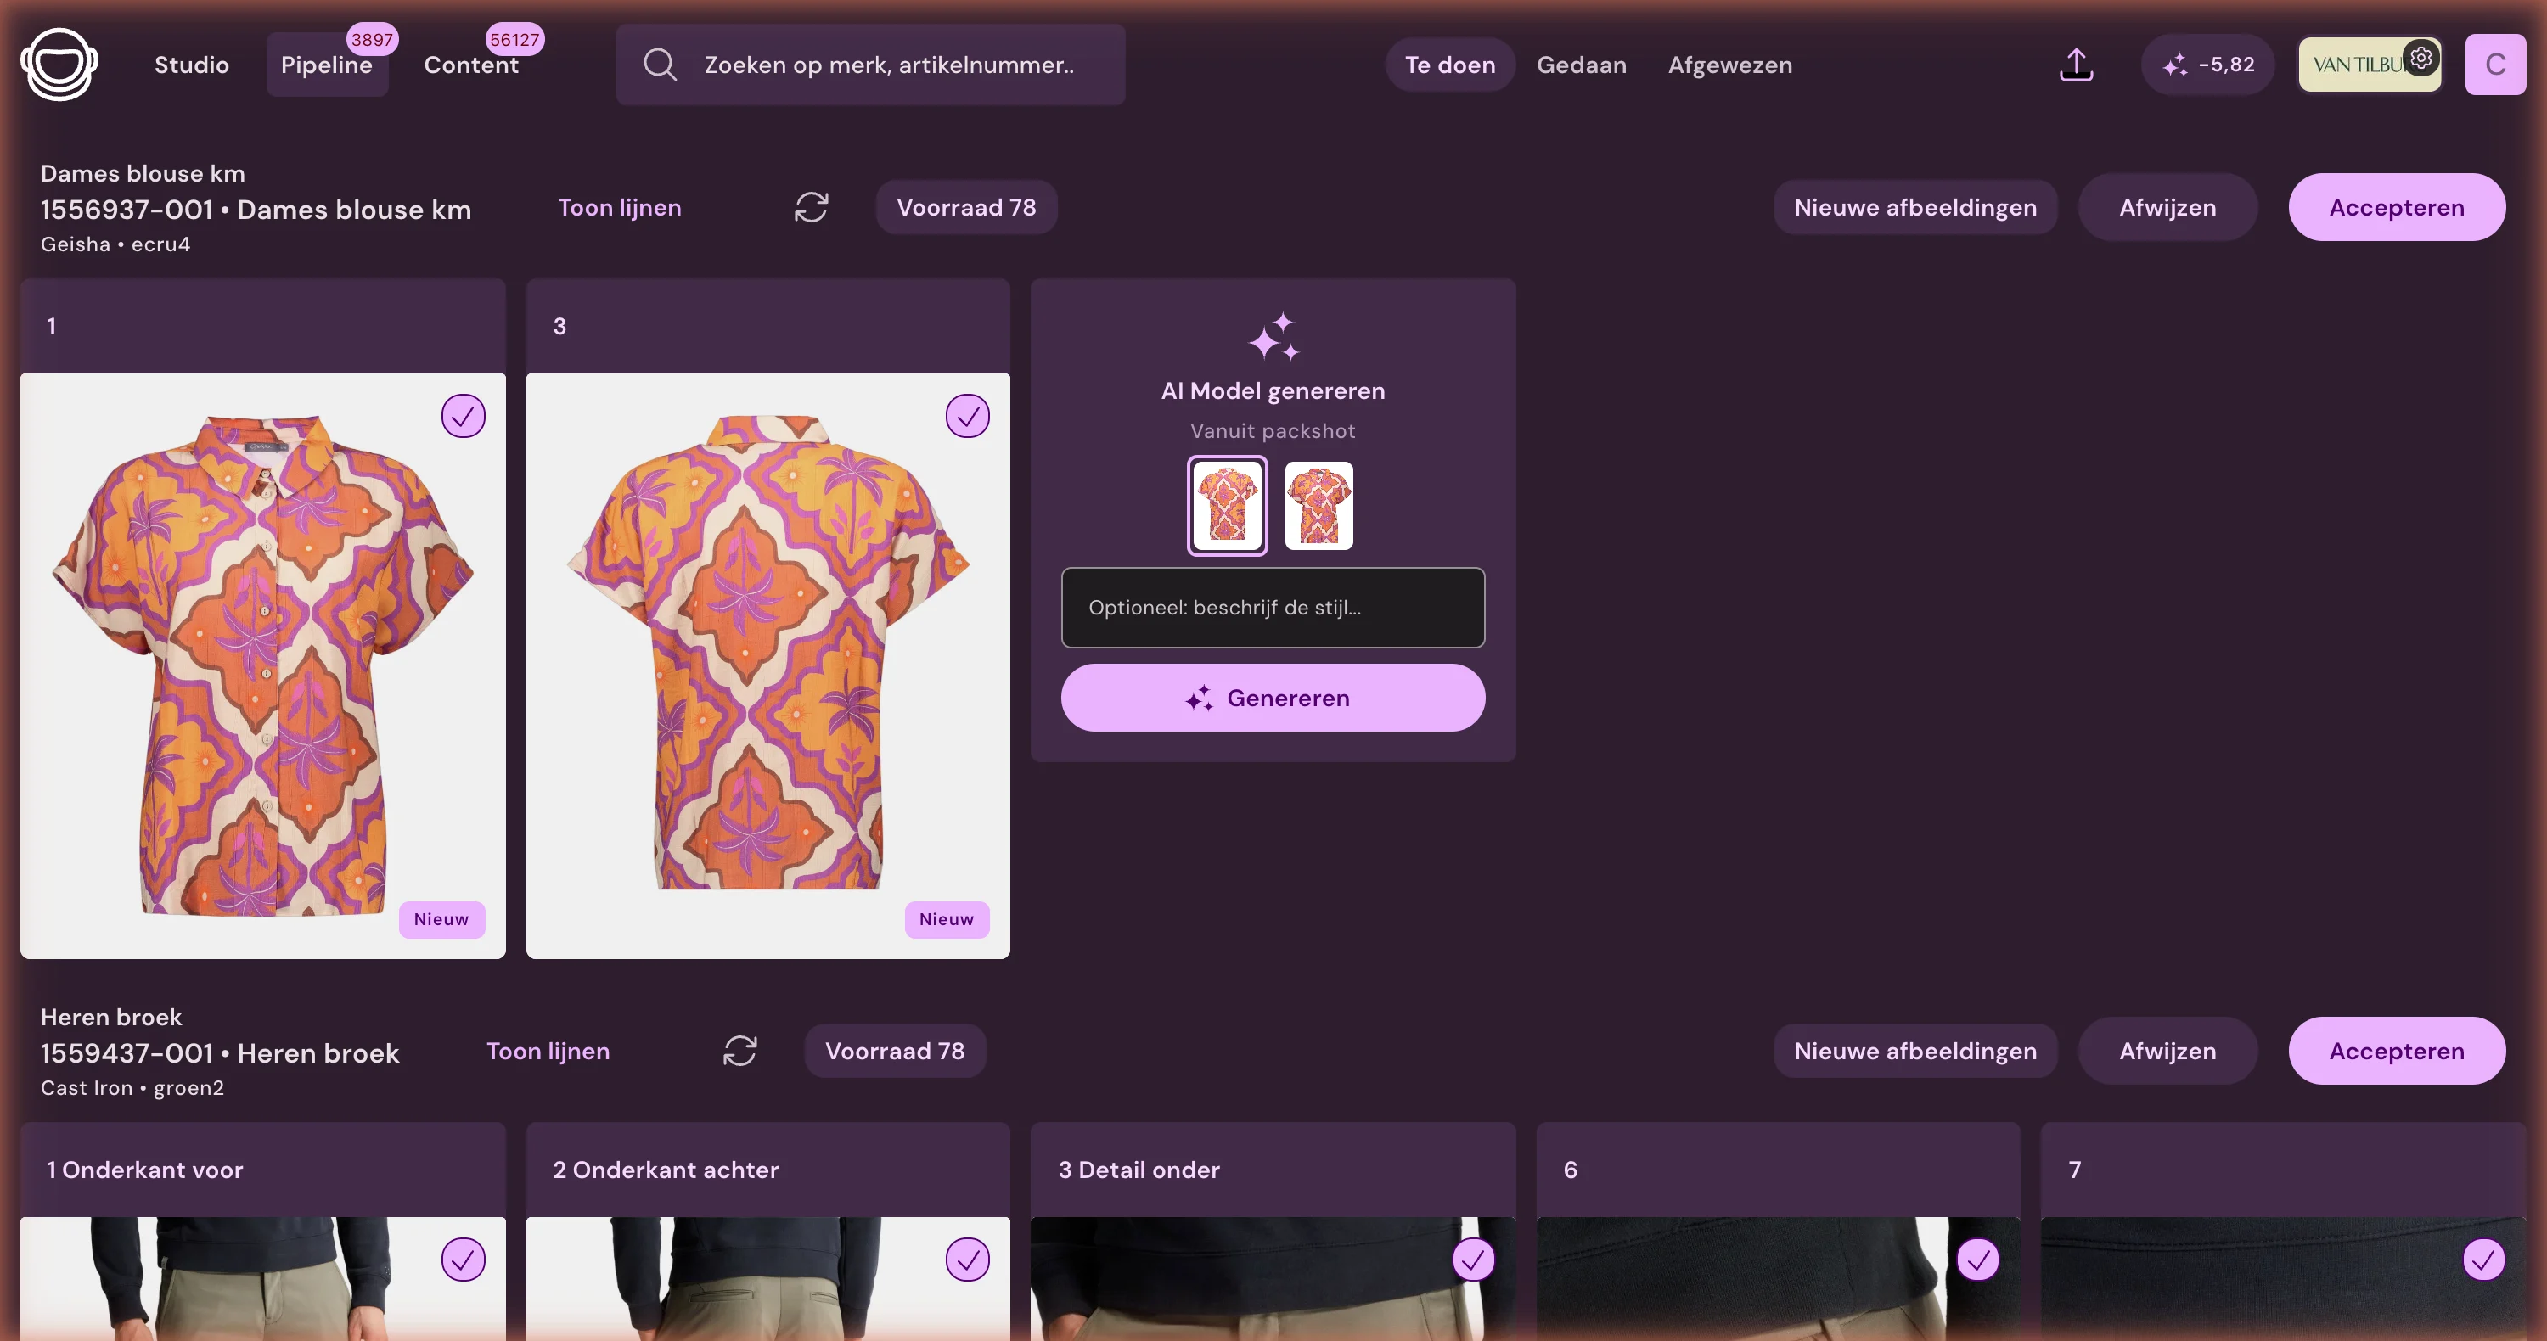Open settings gear on Van Tilburg logo

[2420, 59]
